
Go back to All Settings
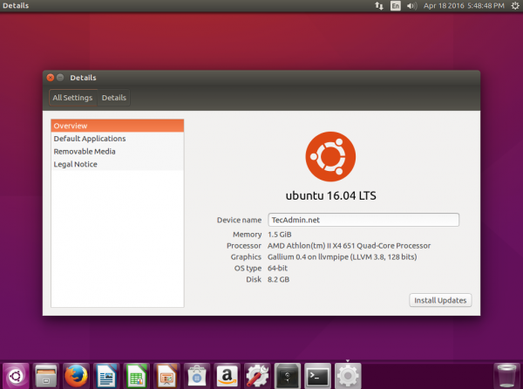[x=73, y=98]
